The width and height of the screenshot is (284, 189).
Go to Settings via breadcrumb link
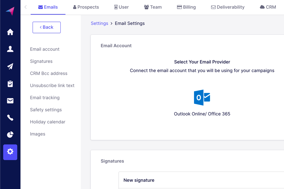[x=99, y=23]
